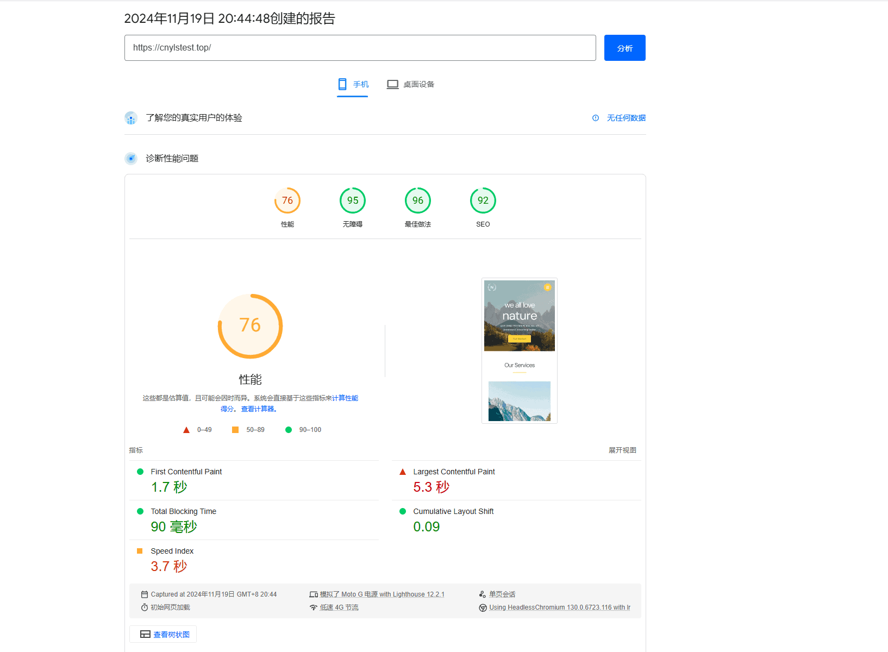The image size is (888, 652).
Task: Click the treemap icon in 查看树状图
Action: click(145, 634)
